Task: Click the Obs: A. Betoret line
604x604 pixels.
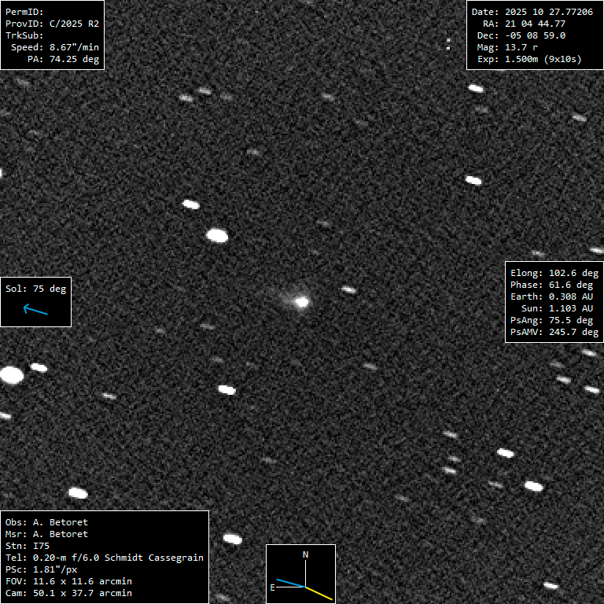Action: click(x=47, y=522)
